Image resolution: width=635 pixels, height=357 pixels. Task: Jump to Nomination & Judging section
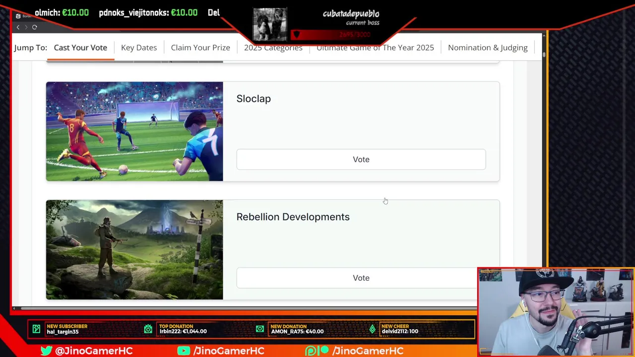488,48
